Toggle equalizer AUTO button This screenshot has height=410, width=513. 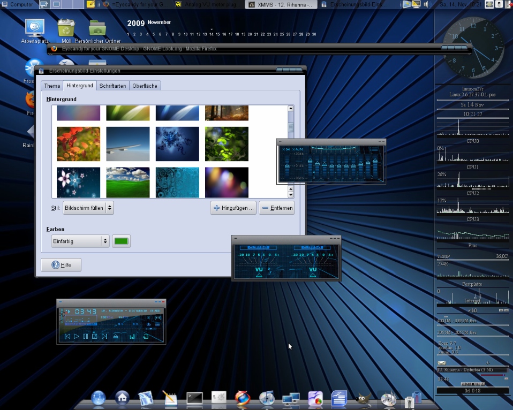coord(298,149)
